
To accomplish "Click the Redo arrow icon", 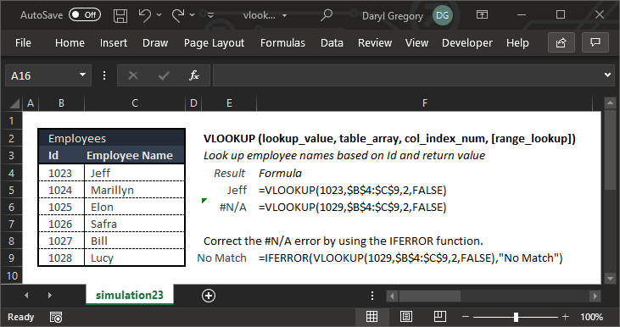I will pos(178,15).
